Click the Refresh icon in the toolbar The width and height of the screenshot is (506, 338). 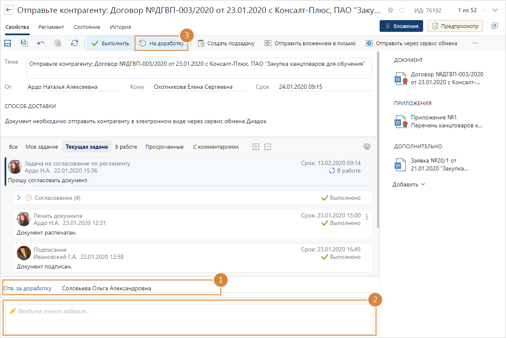pos(74,43)
